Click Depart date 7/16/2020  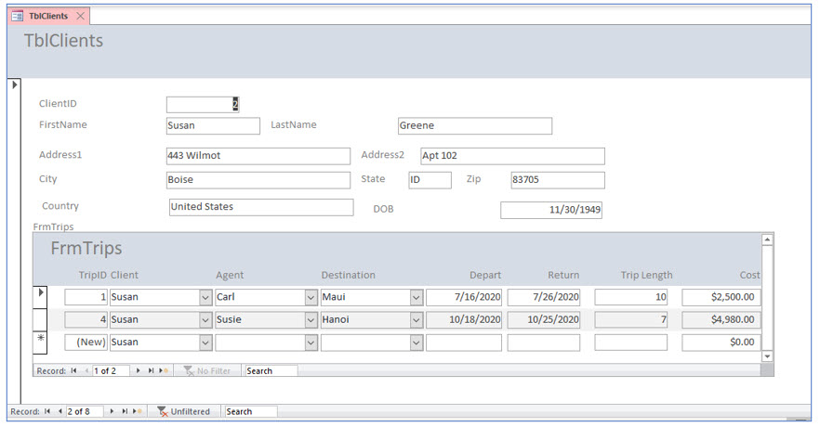pyautogui.click(x=464, y=298)
